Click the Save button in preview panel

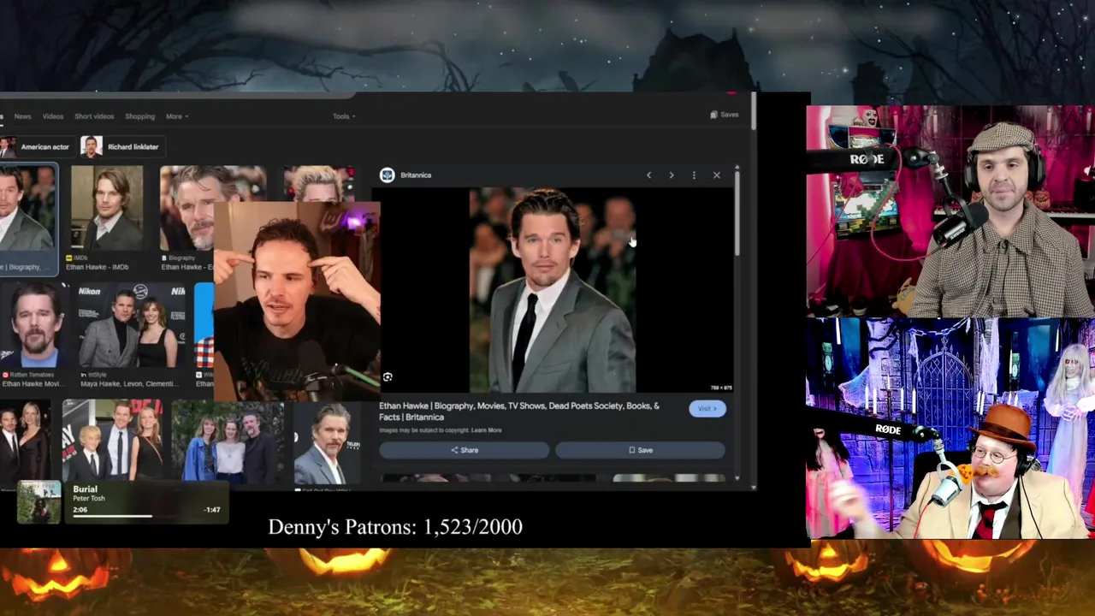[x=640, y=450]
